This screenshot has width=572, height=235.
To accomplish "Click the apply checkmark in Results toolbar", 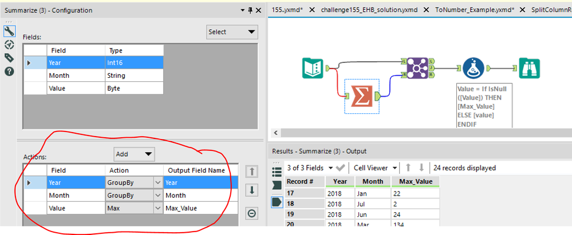I will (340, 168).
